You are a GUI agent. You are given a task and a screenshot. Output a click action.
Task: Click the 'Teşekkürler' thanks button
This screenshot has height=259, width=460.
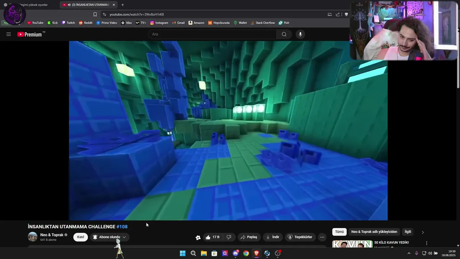pos(300,237)
